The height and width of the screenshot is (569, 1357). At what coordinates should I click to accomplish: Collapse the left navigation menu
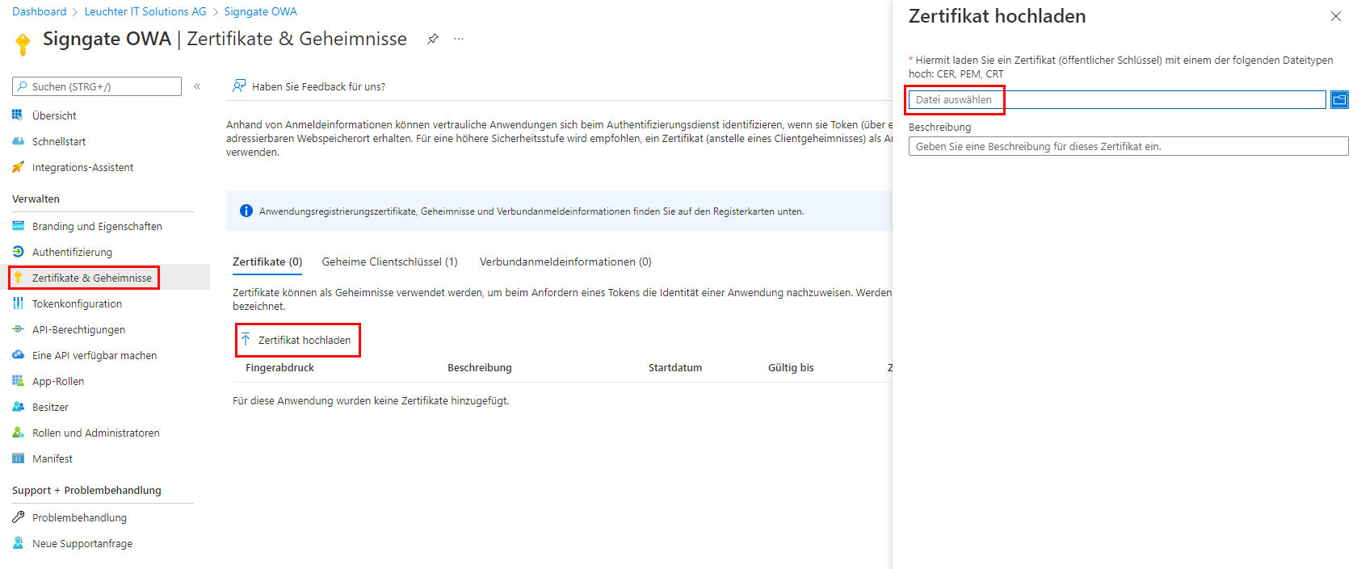(197, 86)
